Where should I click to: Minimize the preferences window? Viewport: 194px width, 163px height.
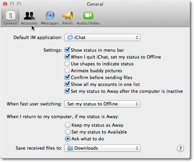click(12, 4)
